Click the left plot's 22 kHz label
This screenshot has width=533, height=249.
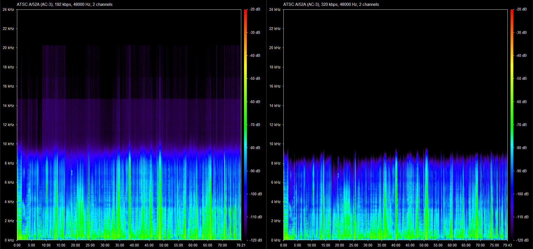8,29
